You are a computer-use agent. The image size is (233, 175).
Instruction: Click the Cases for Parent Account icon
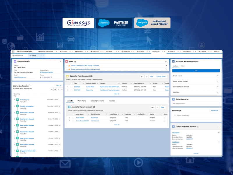tap(67, 76)
